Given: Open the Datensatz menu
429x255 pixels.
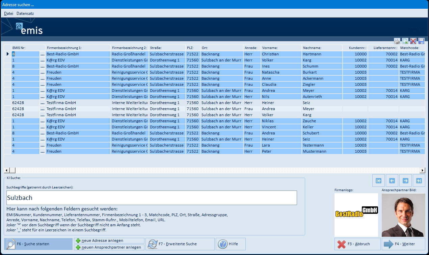Looking at the screenshot, I should (25, 14).
